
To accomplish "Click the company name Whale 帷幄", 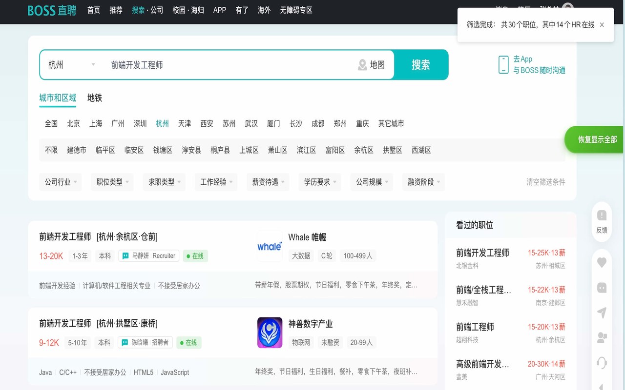I will [x=307, y=237].
